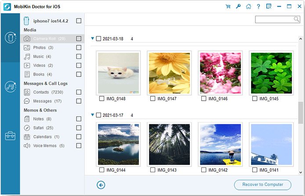
Task: Select all photos dated 2021-03-17 checkbox
Action: 98,115
